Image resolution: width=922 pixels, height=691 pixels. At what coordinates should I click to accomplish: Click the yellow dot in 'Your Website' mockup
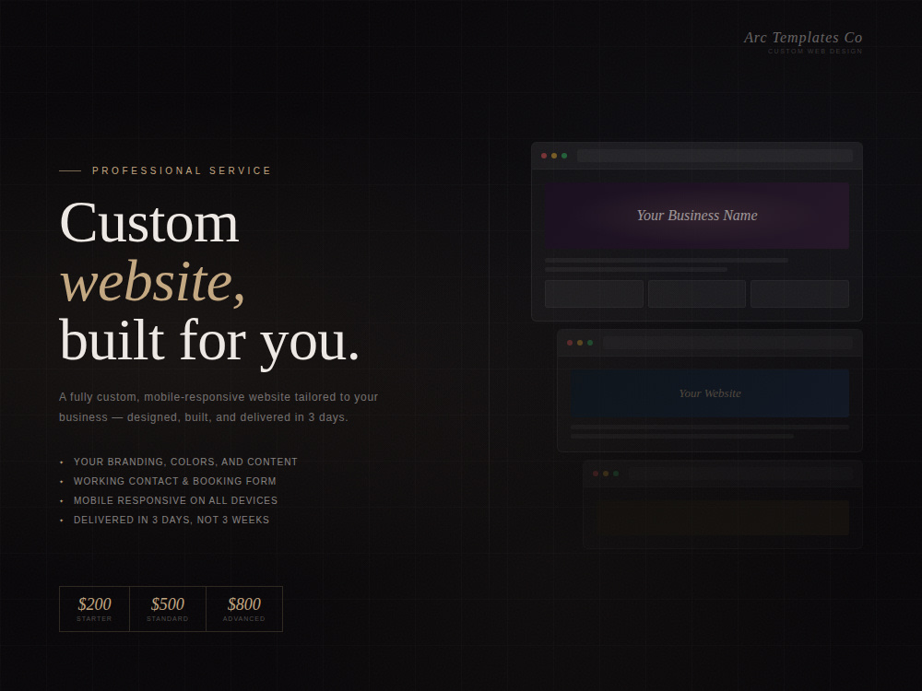pos(580,343)
